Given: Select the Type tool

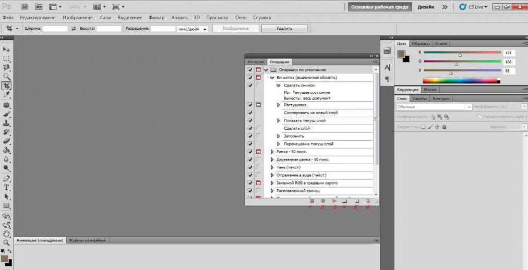Looking at the screenshot, I should [x=6, y=188].
